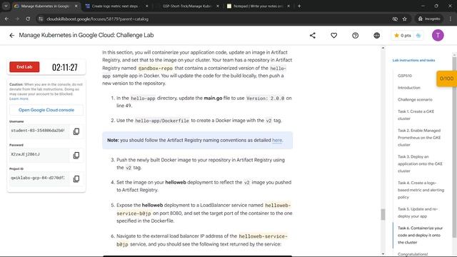
Task: Copy the Project ID value
Action: (x=76, y=179)
